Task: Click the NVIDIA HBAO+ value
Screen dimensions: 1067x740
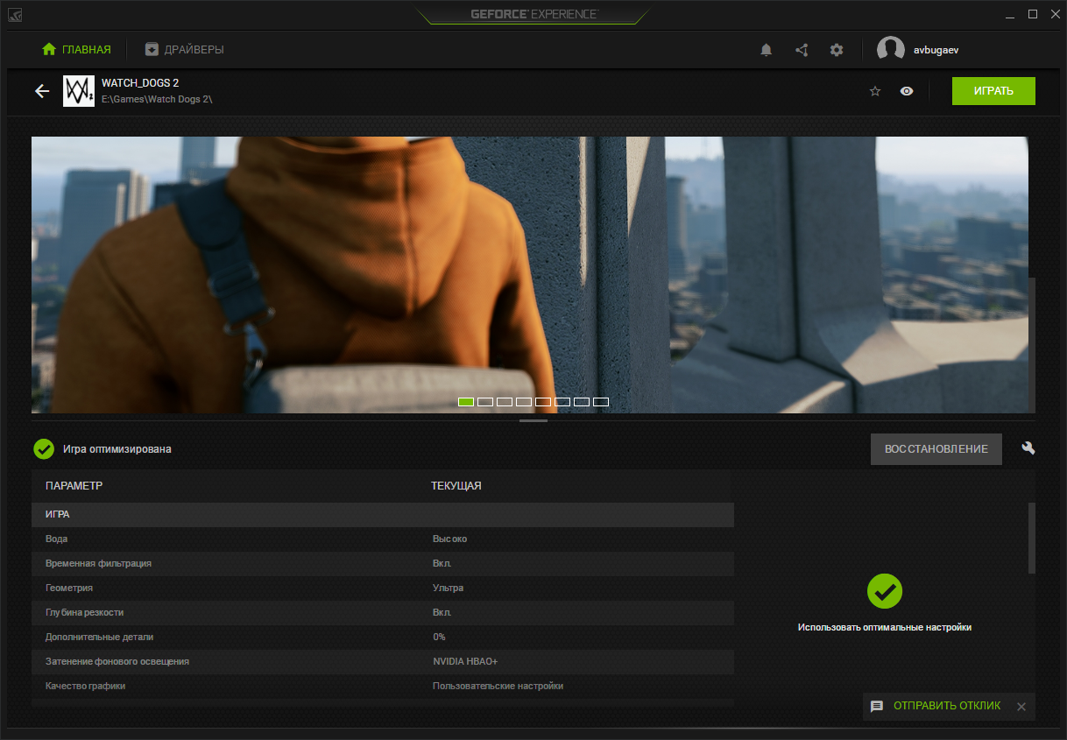Action: click(465, 661)
